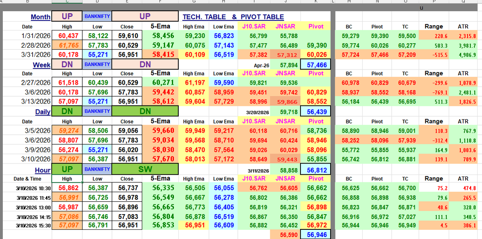The image size is (482, 239).
Task: Select the Low value 58,122
Action: (x=97, y=36)
